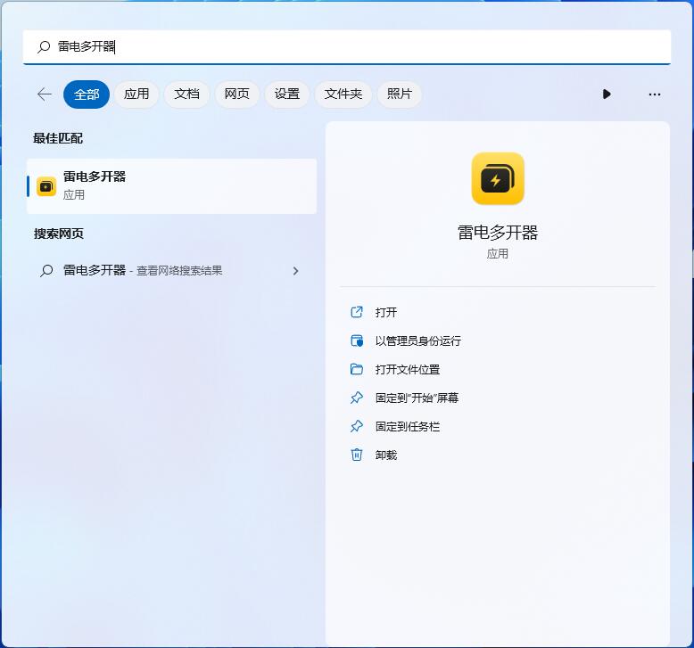
Task: Click the 打开 open icon
Action: click(356, 312)
